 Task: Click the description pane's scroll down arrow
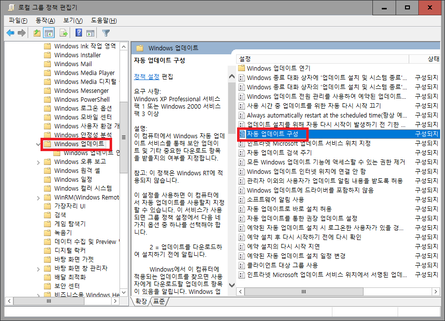pyautogui.click(x=232, y=285)
